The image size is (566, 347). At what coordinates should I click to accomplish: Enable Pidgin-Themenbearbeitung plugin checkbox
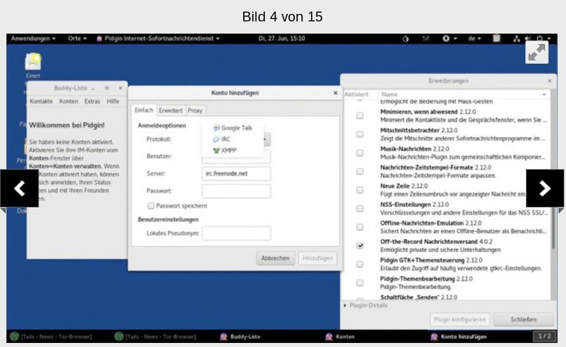360,283
